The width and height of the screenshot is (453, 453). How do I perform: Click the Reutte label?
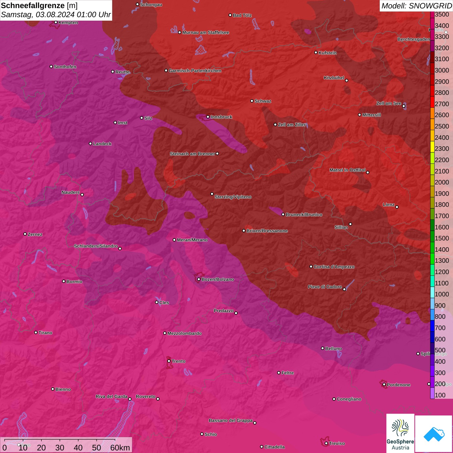[122, 72]
